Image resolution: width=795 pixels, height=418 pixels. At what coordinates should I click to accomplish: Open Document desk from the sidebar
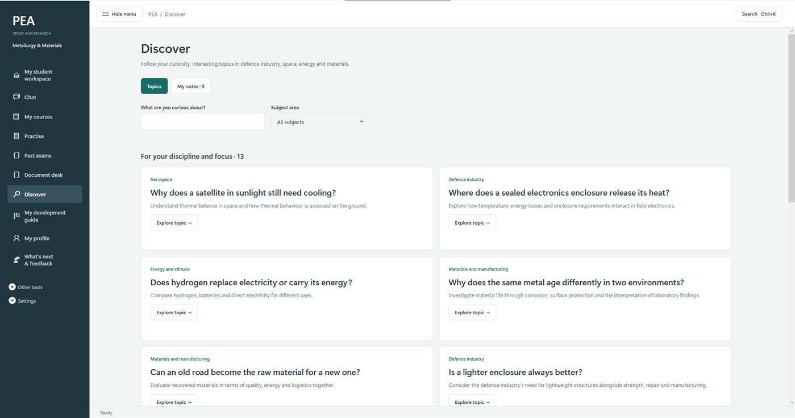(44, 175)
